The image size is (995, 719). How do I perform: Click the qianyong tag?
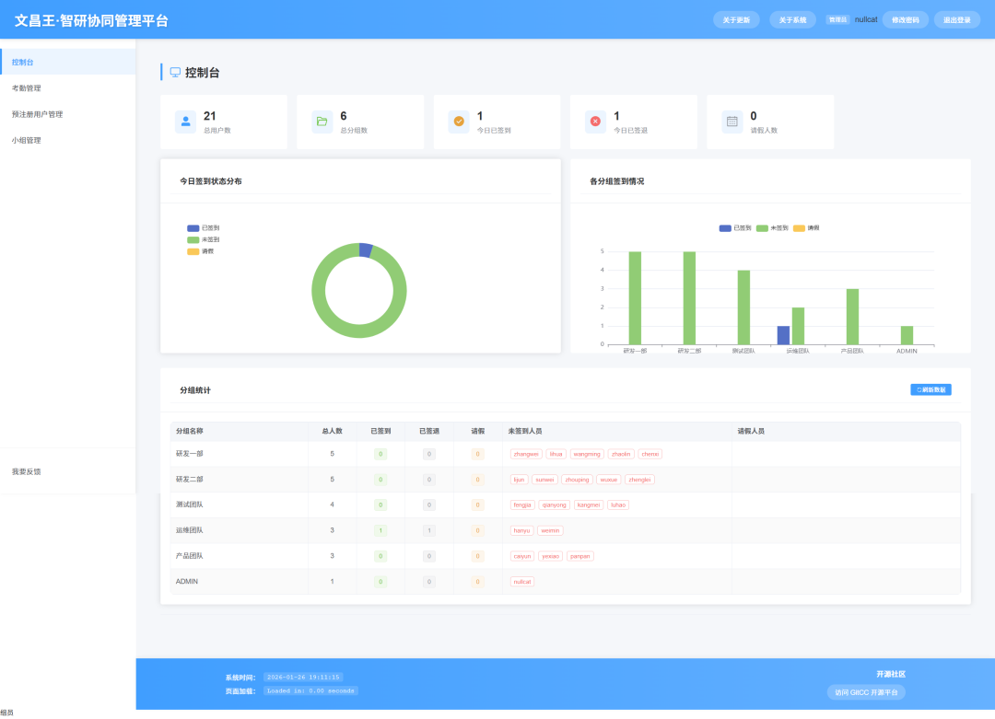pyautogui.click(x=554, y=504)
